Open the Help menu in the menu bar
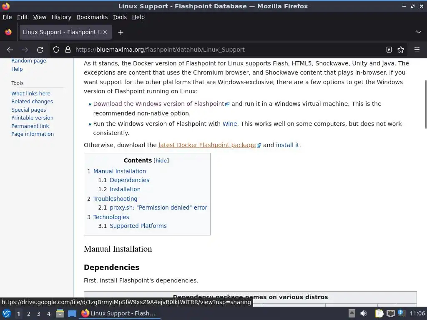 [x=138, y=17]
